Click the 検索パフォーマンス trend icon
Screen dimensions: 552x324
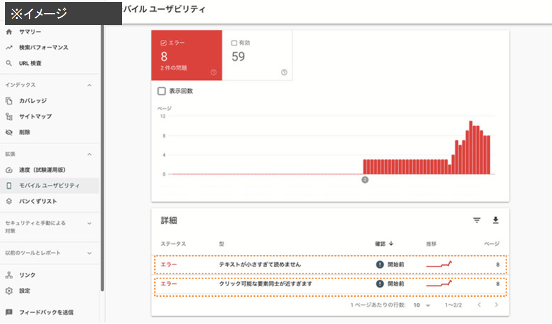tap(9, 48)
